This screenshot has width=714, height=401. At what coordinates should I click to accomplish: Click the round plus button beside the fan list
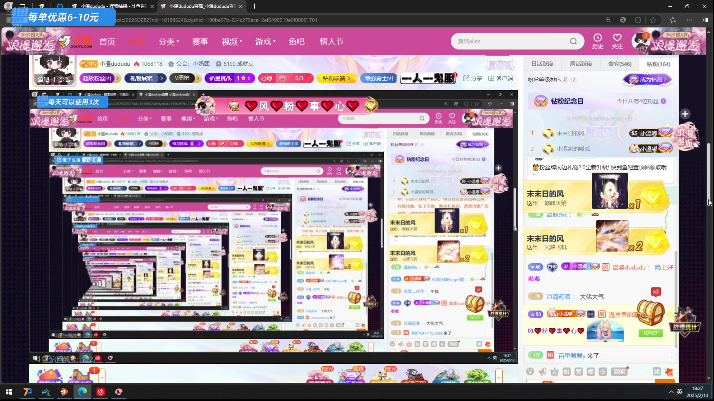pos(685,114)
